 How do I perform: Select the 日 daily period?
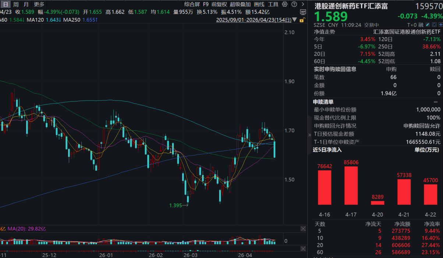tap(6, 4)
